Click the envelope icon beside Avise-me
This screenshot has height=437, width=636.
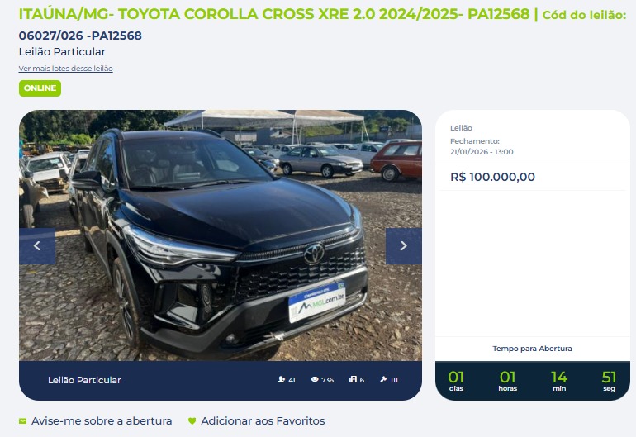tap(23, 421)
